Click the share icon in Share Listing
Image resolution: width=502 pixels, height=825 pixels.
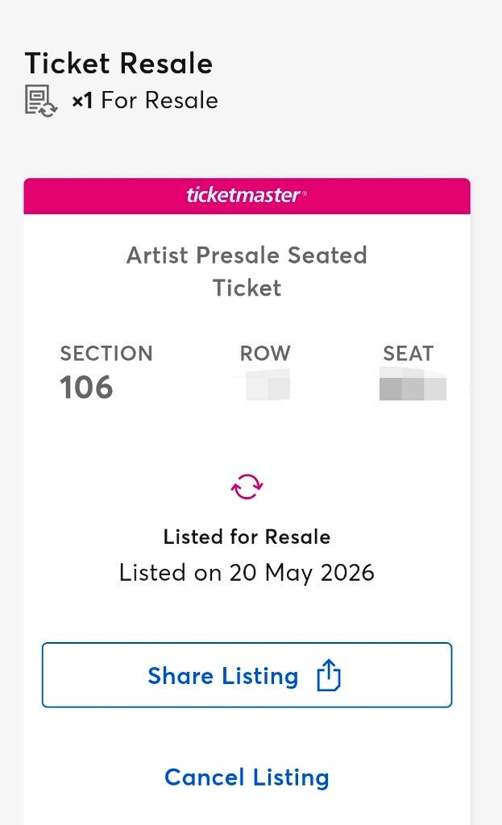(x=329, y=675)
